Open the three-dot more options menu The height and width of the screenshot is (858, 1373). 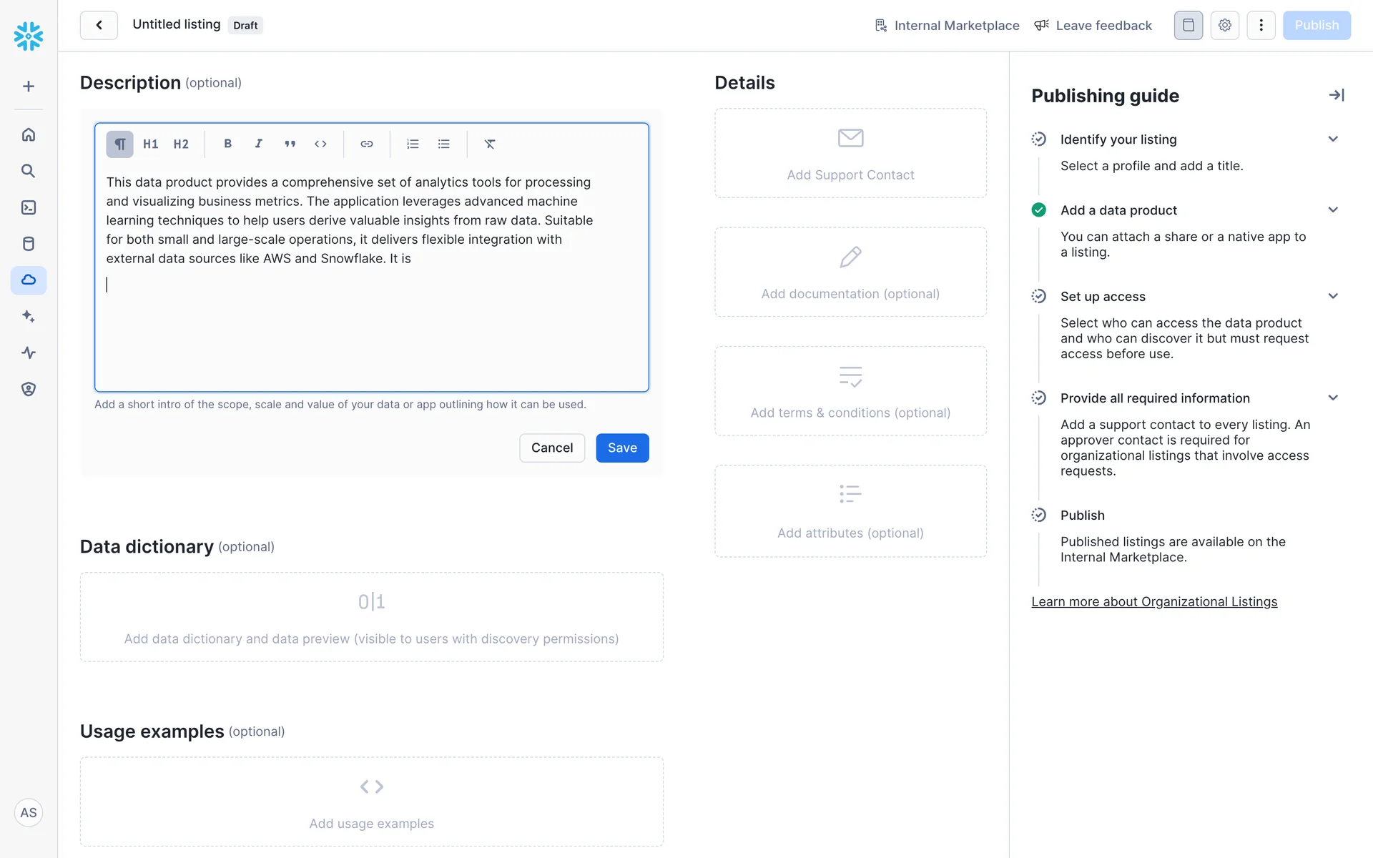pos(1261,25)
